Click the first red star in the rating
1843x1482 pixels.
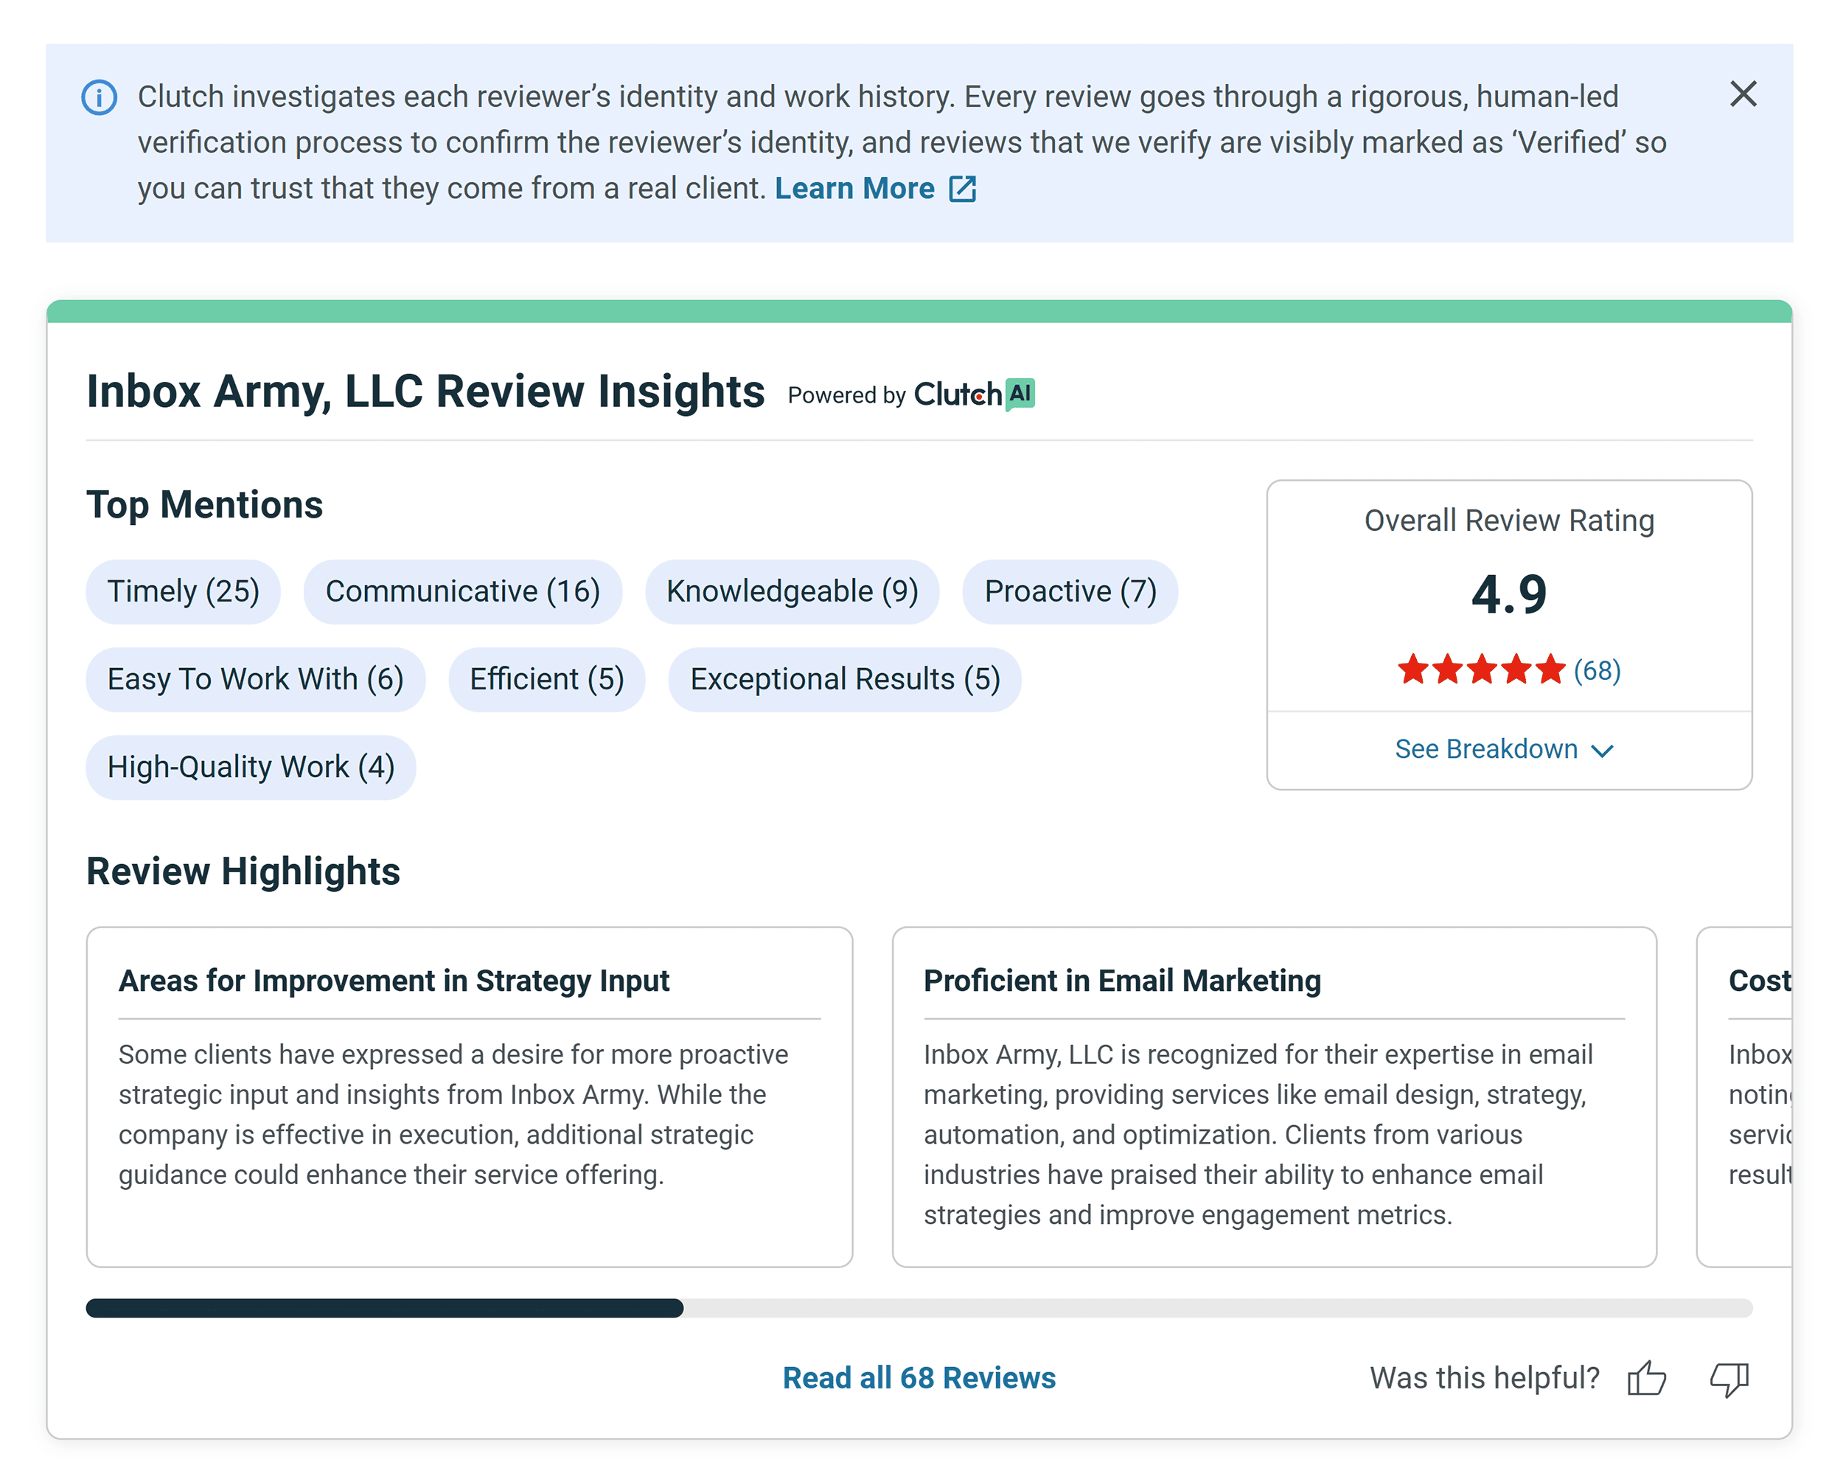(1414, 670)
